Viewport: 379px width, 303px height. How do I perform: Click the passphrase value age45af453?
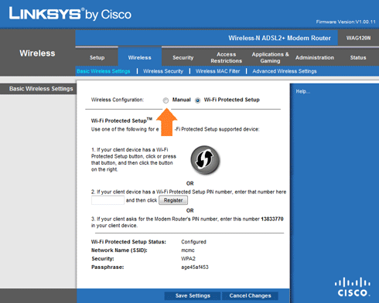[x=195, y=267]
